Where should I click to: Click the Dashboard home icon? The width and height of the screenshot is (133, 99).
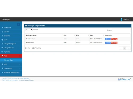[2, 28]
